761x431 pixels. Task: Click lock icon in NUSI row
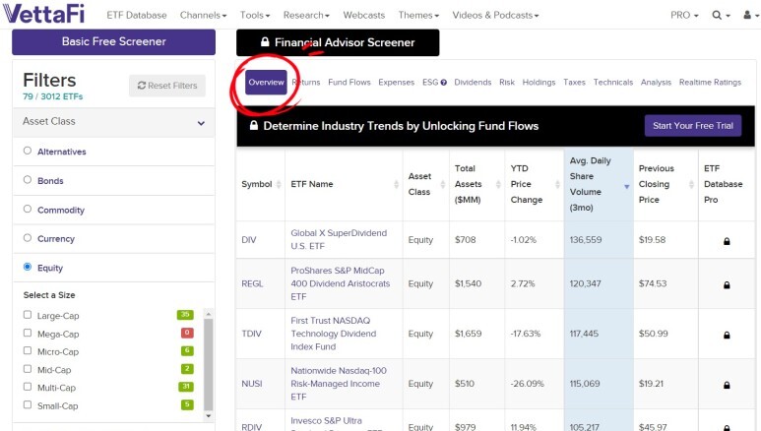pos(727,385)
